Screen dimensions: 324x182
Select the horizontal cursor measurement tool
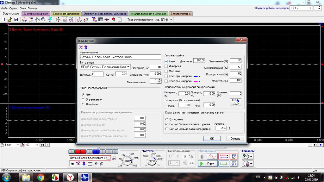tap(24, 20)
